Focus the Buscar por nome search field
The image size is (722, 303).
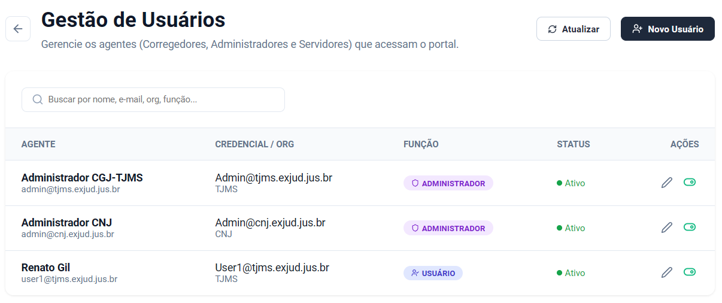(153, 99)
